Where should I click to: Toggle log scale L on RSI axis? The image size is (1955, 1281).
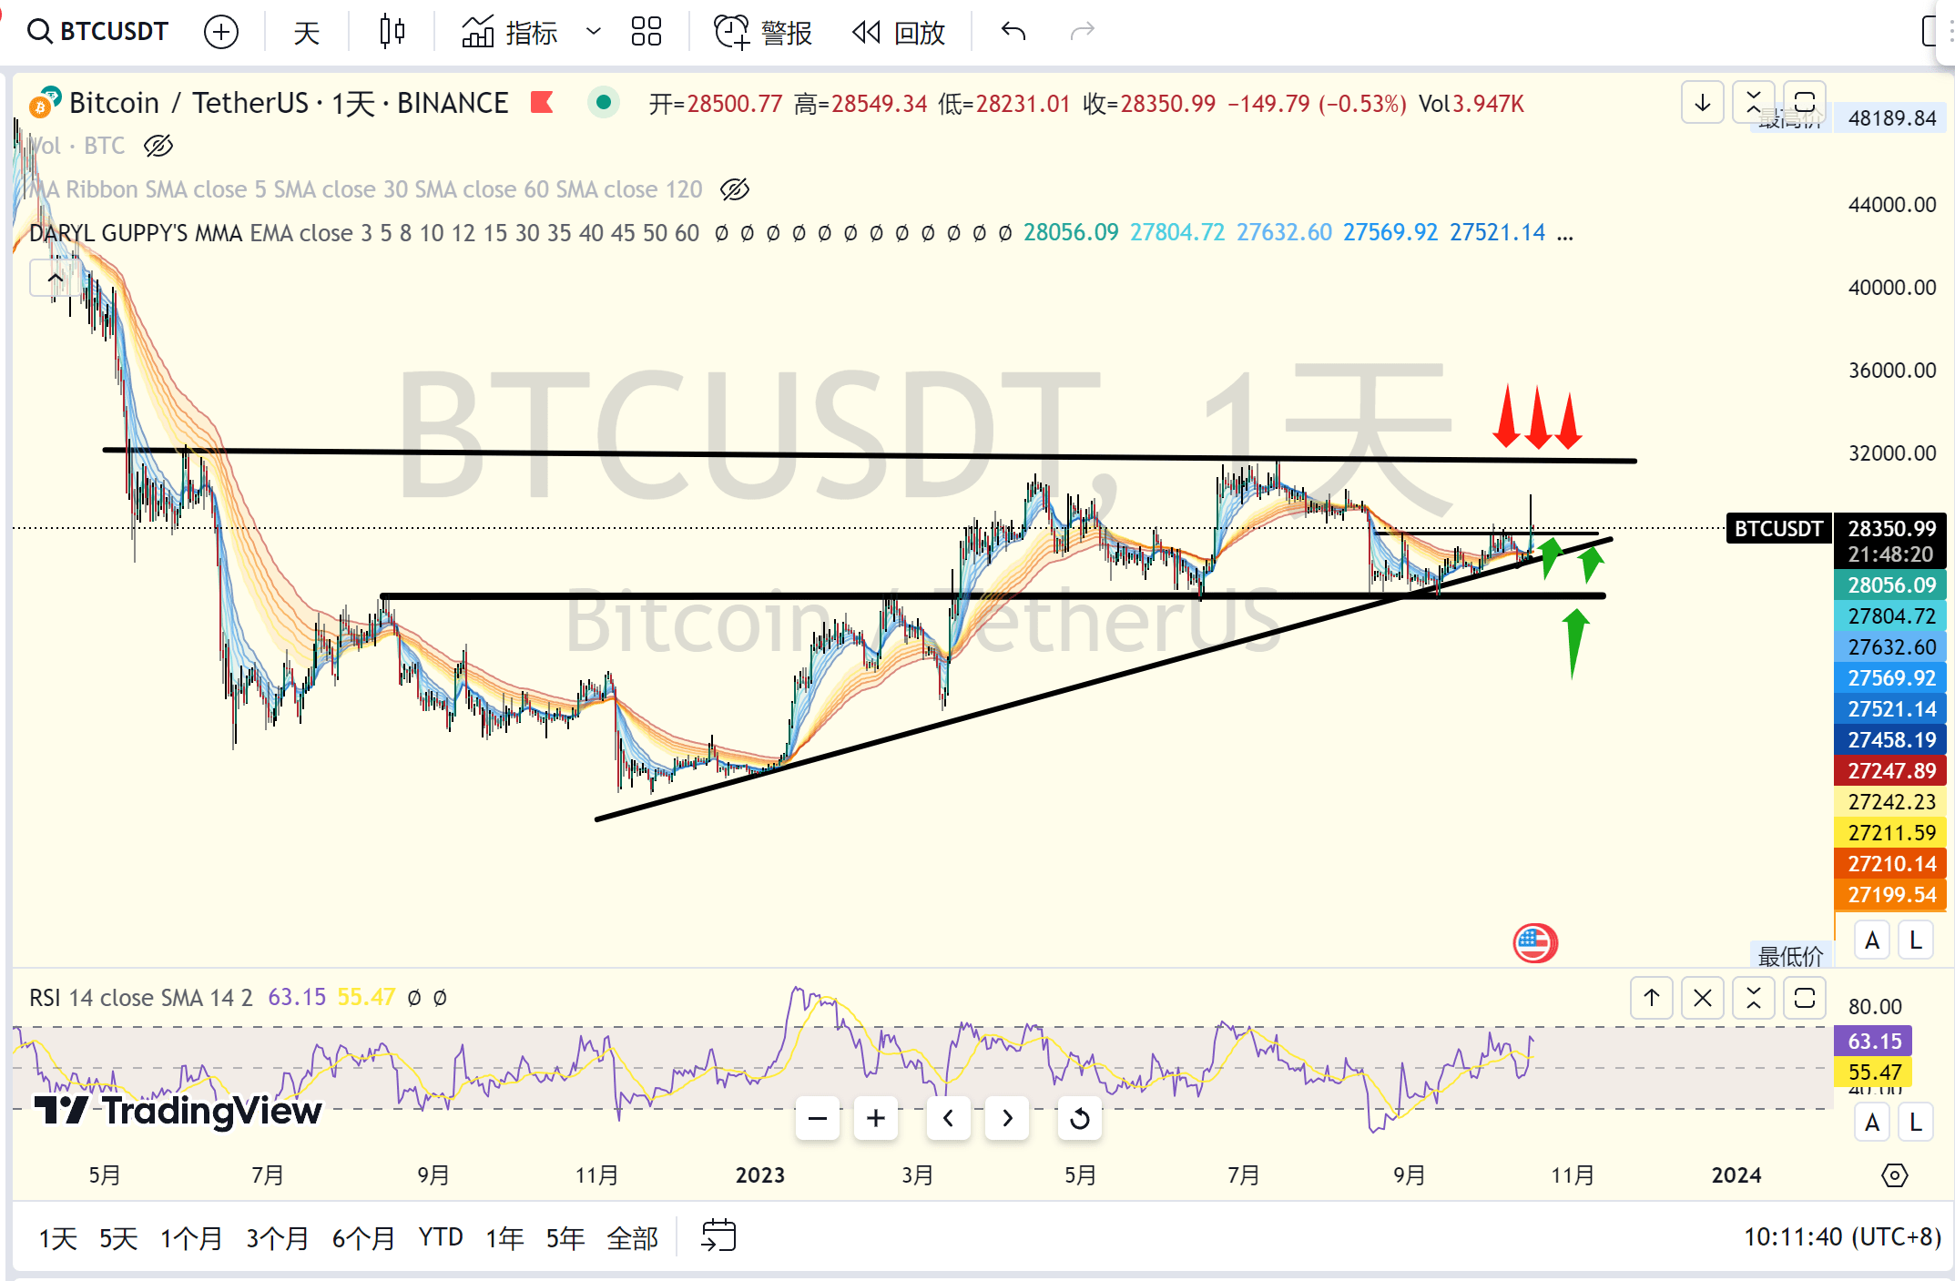pyautogui.click(x=1916, y=1123)
